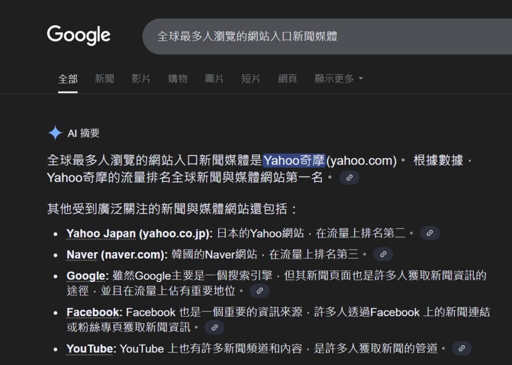This screenshot has height=365, width=512.
Task: Open source link after Yahoo奇摩 summary paragraph
Action: pos(349,178)
